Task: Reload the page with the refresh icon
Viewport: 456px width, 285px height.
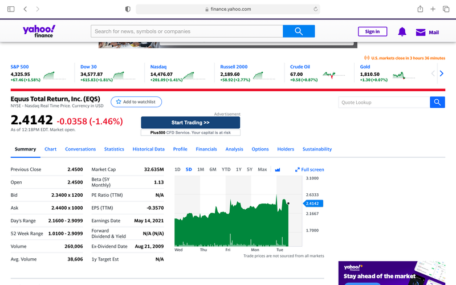Action: (x=316, y=9)
